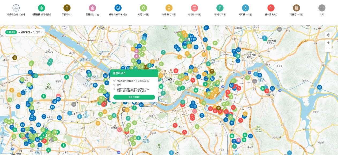Toggle the 형광등 수거함 filter
Screen dimensions: 338x155
[x=169, y=8]
